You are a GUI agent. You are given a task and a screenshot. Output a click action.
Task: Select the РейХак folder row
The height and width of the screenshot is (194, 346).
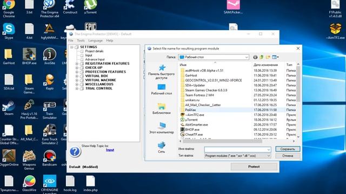pyautogui.click(x=237, y=110)
